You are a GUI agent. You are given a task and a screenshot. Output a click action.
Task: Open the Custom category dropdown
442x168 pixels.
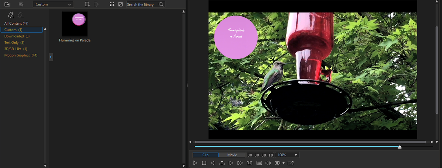53,4
